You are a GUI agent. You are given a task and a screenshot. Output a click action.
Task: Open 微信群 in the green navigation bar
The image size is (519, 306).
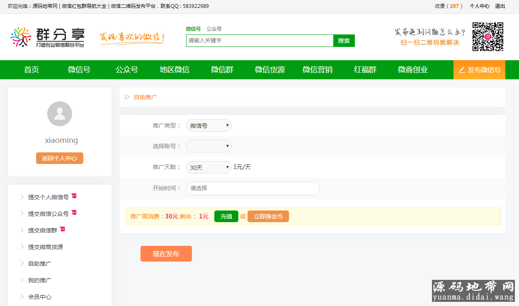[222, 70]
